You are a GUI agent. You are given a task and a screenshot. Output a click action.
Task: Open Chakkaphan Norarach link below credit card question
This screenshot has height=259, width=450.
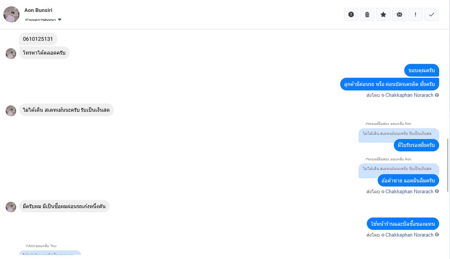click(409, 95)
